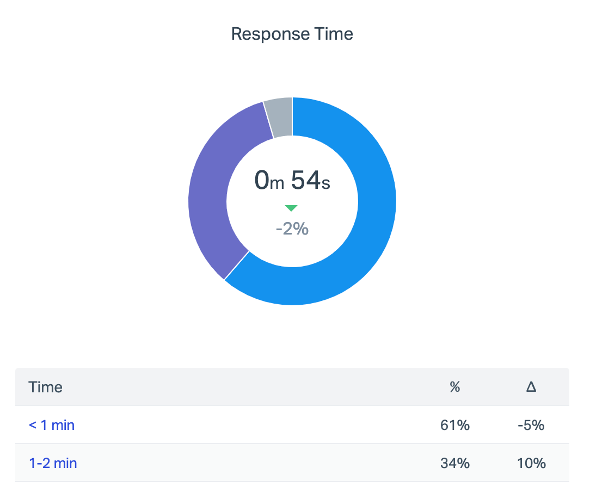
Task: Click the -5% delta cell
Action: point(531,425)
